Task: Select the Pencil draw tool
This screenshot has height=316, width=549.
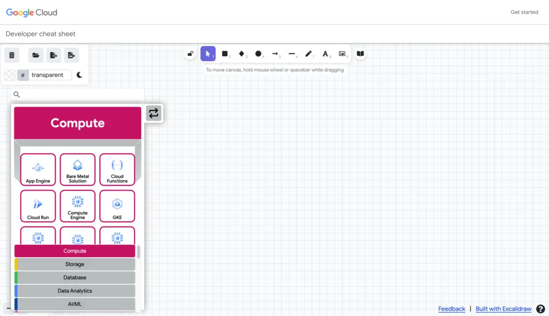Action: click(308, 54)
